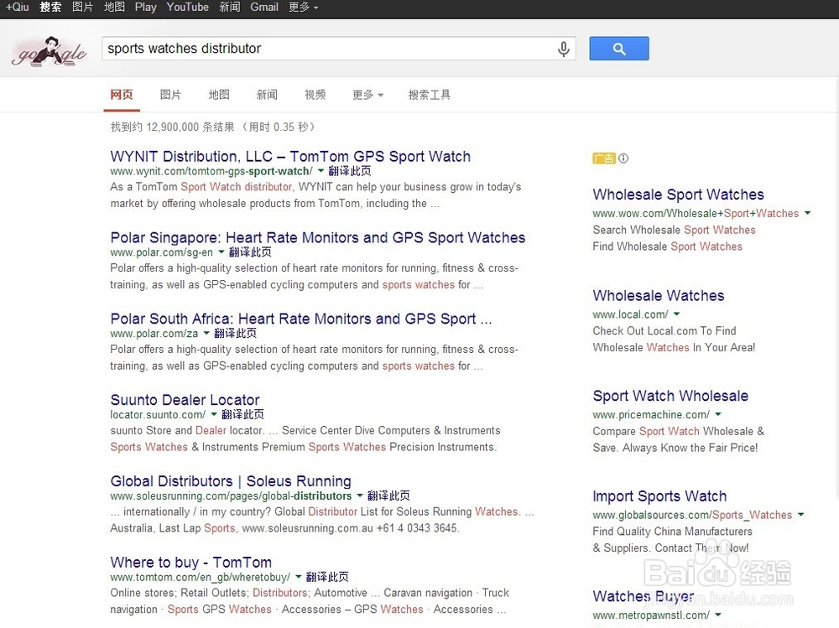Switch to the 图片 results tab
Screen dimensions: 839x628
pyautogui.click(x=170, y=95)
